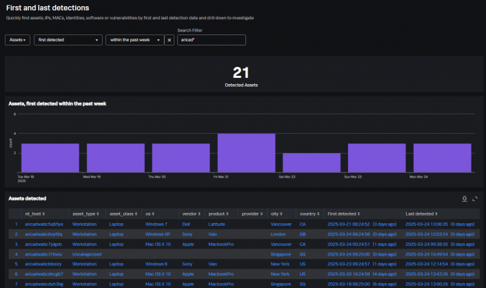Sort table by country column

pos(310,214)
